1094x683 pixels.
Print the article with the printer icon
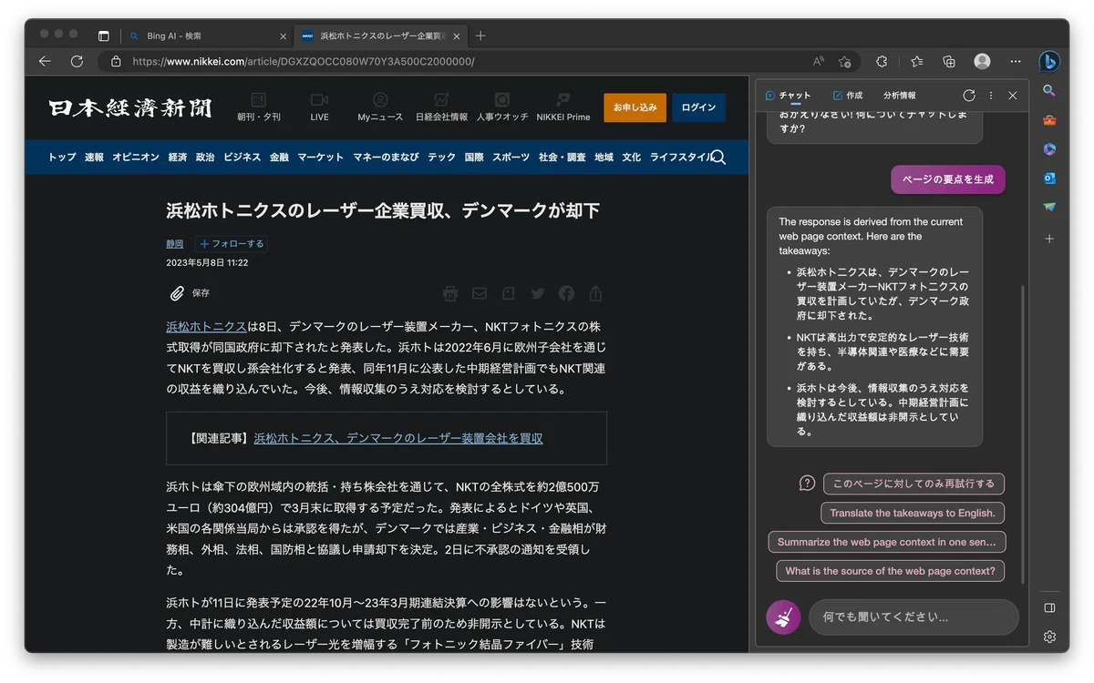[x=450, y=293]
